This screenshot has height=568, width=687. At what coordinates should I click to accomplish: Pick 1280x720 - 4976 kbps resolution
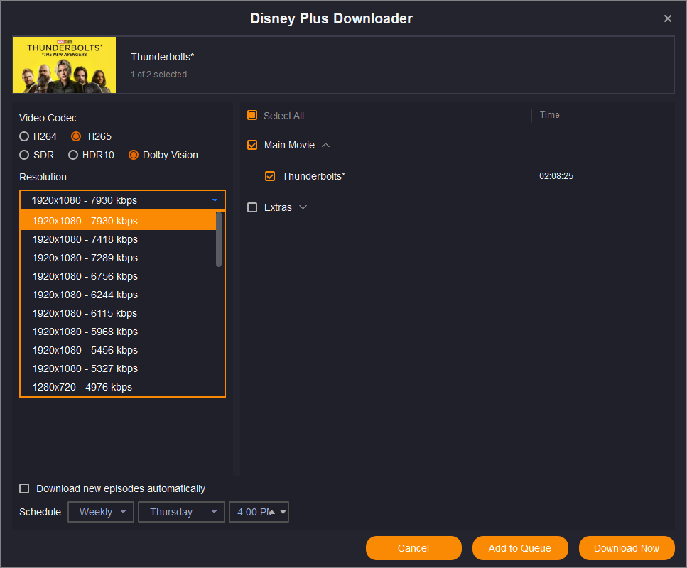(x=82, y=387)
